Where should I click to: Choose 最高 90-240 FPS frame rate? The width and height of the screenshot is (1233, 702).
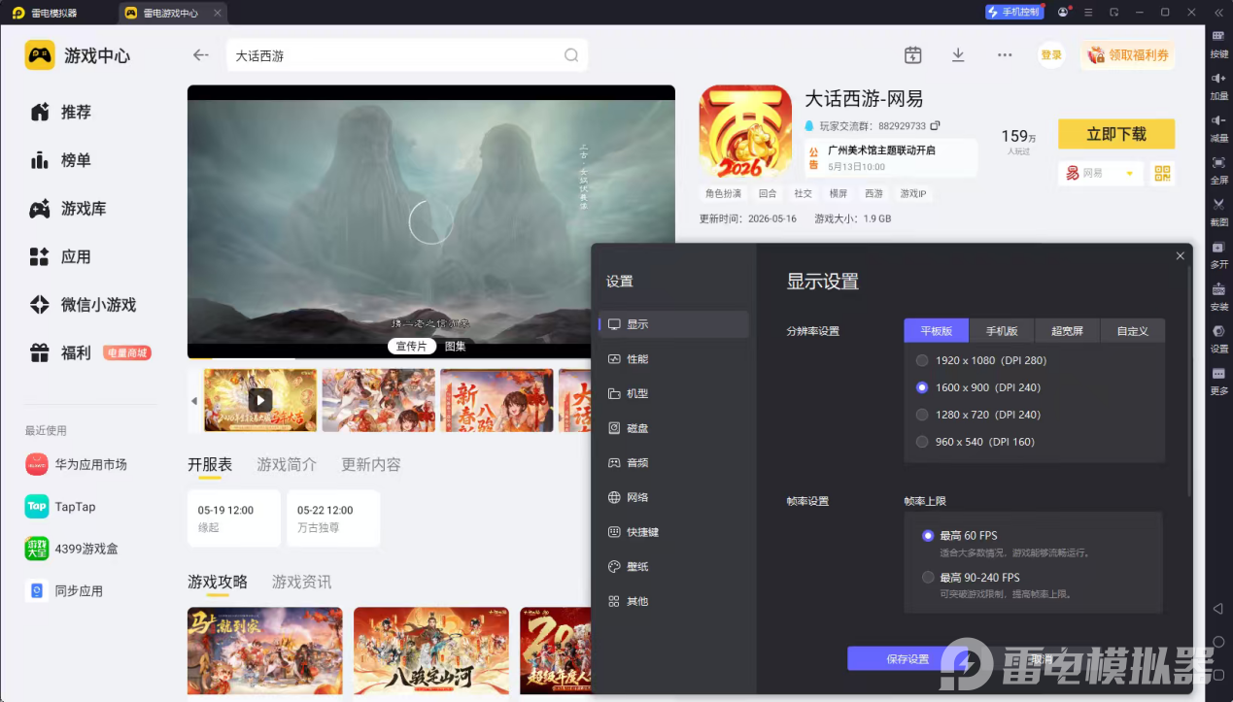click(972, 578)
